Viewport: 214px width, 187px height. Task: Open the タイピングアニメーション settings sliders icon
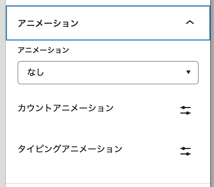point(186,151)
